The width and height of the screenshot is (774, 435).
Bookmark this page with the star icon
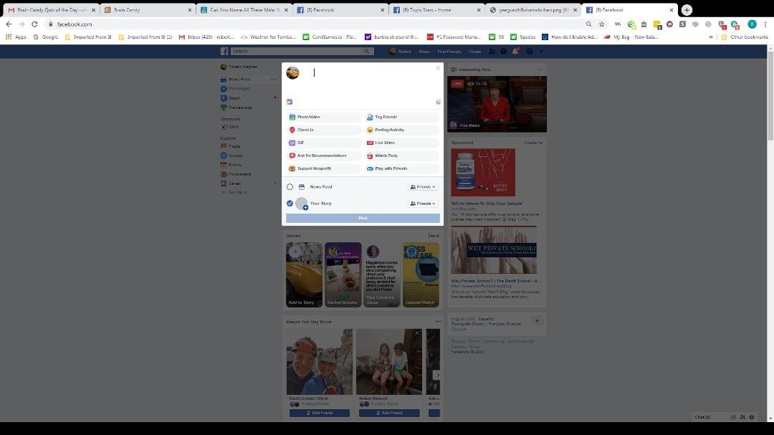(602, 24)
